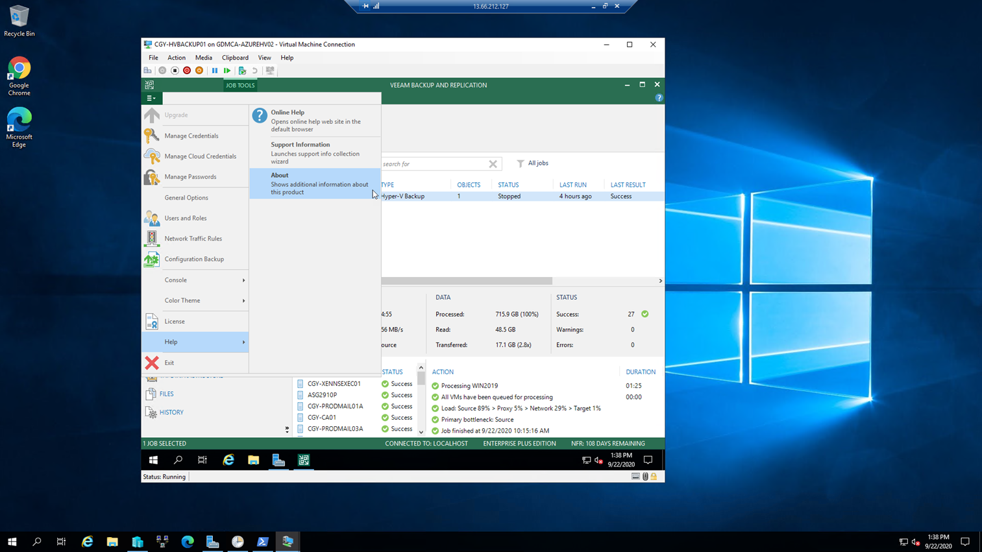Click the Manage Cloud Credentials icon
The height and width of the screenshot is (552, 982).
tap(152, 156)
